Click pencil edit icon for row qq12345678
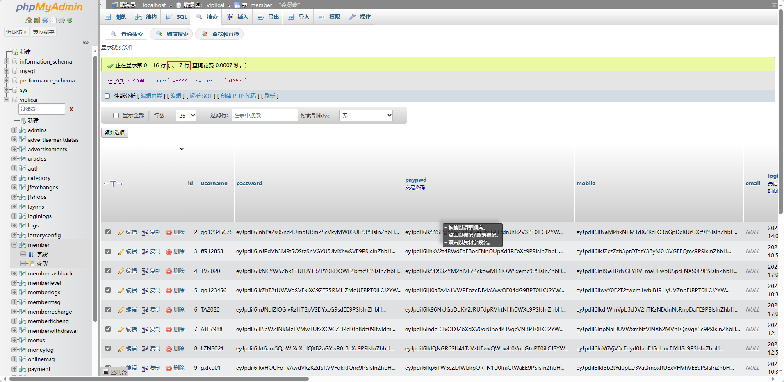 121,232
